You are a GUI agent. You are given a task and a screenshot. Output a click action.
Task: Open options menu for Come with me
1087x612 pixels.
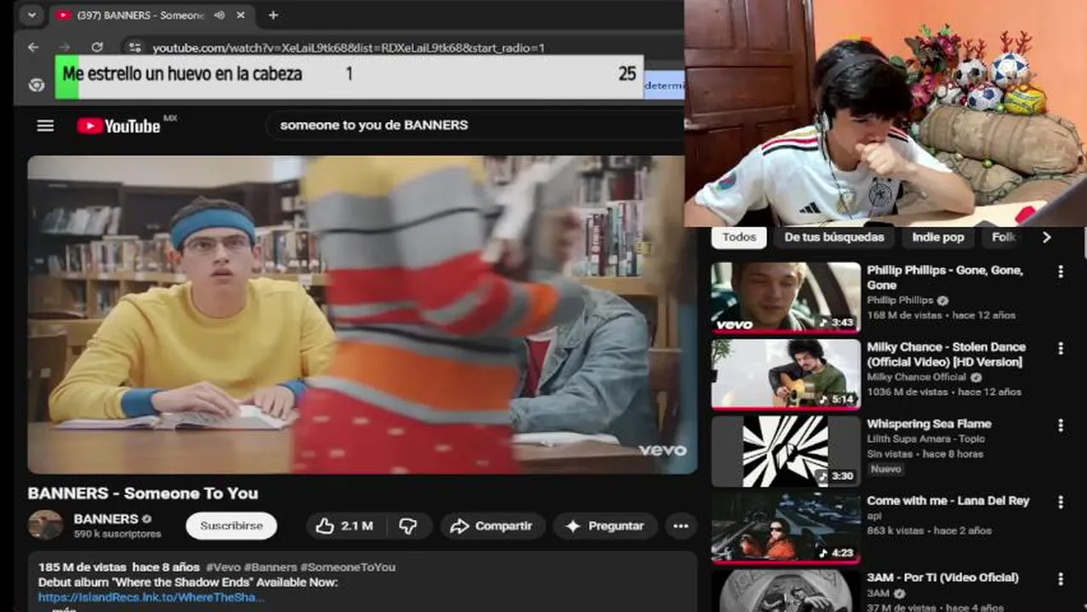pyautogui.click(x=1060, y=502)
